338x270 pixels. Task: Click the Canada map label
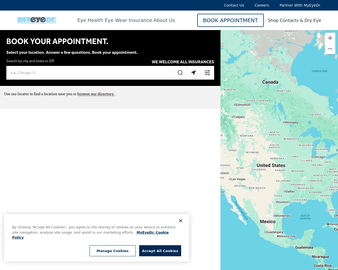(270, 82)
